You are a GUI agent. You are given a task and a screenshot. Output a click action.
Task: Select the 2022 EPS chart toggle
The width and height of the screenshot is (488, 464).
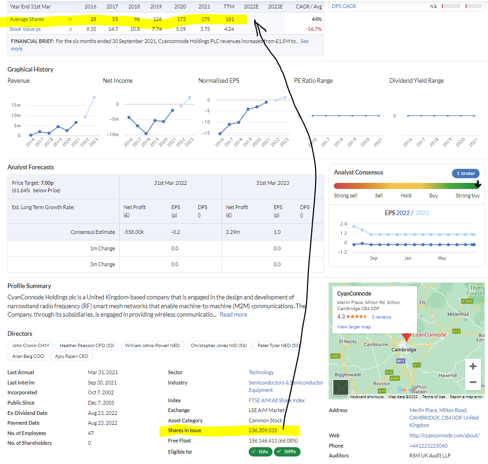[403, 213]
